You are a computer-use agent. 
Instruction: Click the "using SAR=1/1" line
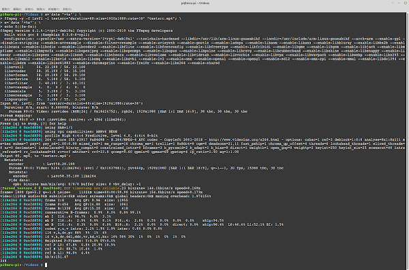(36, 128)
